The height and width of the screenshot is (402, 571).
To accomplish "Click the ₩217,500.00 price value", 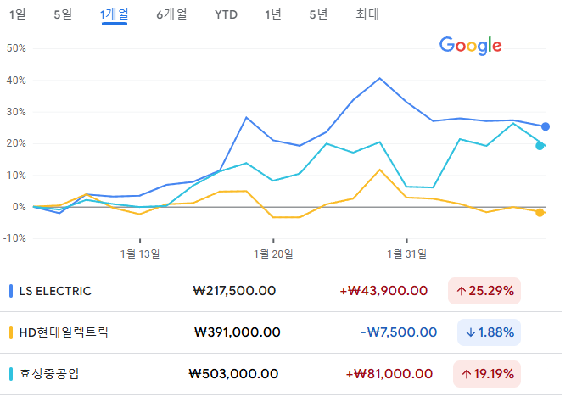I will click(234, 291).
